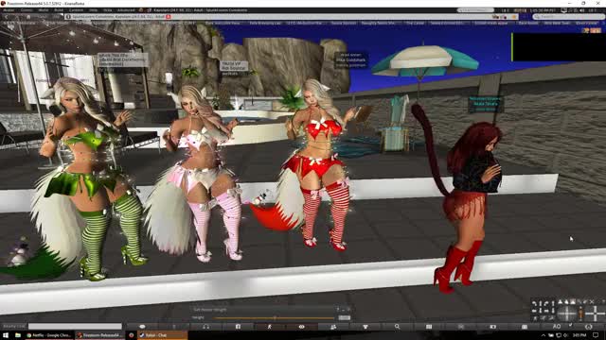Click the snapshot camera icon on the bottom toolbar

(x=492, y=327)
